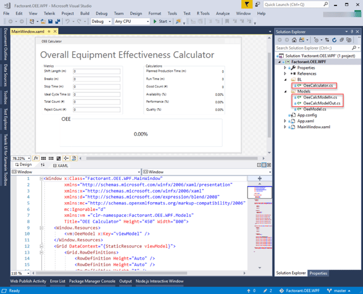Image resolution: width=363 pixels, height=294 pixels.
Task: Open the Error List tab
Action: pos(57,281)
